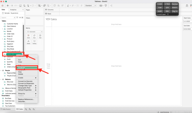Open the Standard fit dropdown
192x113 pixels.
tap(90, 6)
